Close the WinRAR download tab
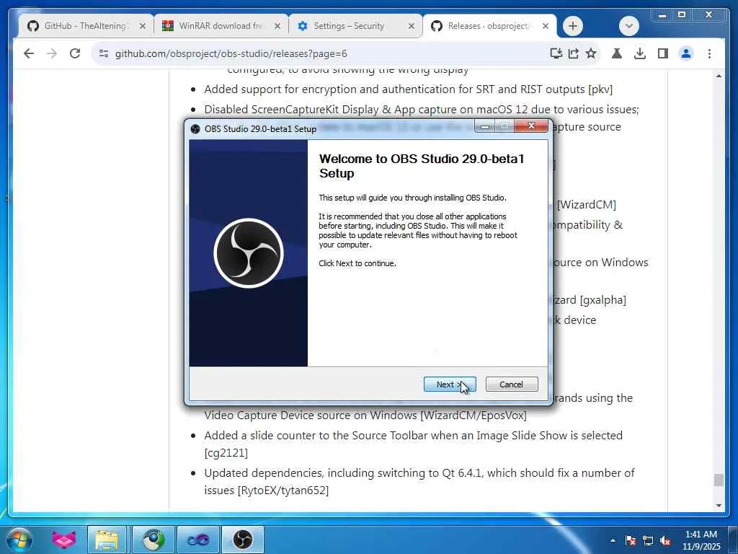The height and width of the screenshot is (554, 738). pyautogui.click(x=277, y=27)
